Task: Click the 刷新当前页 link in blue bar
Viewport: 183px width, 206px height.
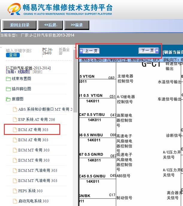Action: (173, 52)
